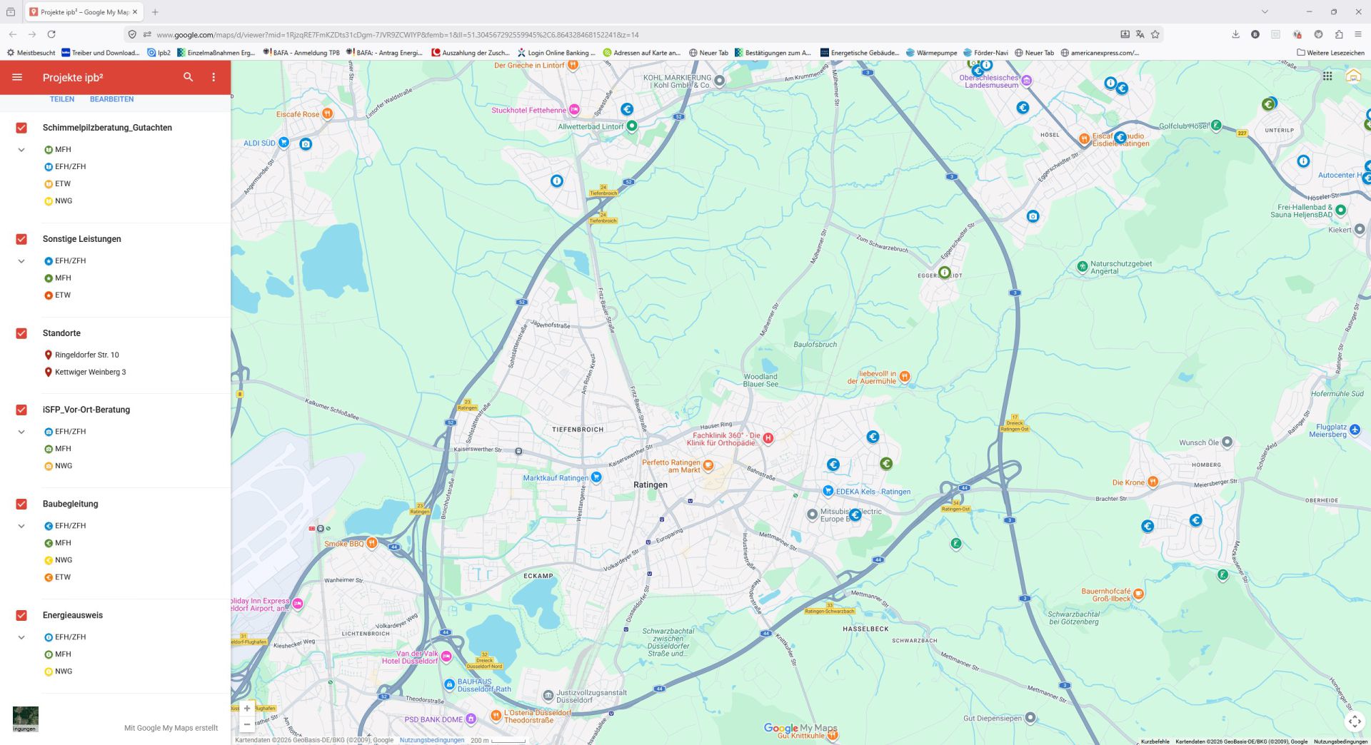Uncheck the Standorte layer checkbox

pos(21,333)
